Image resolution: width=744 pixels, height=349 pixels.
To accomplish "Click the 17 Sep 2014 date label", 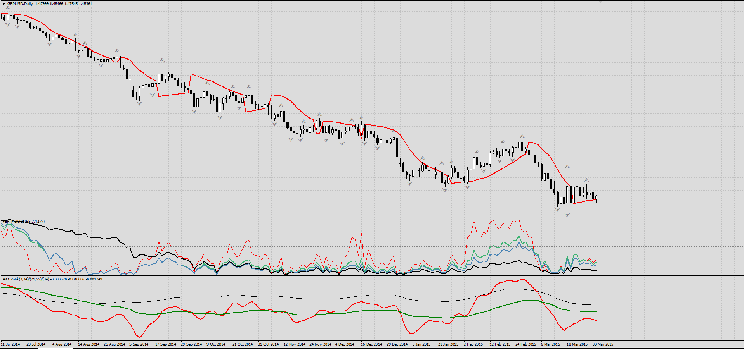I will [166, 344].
